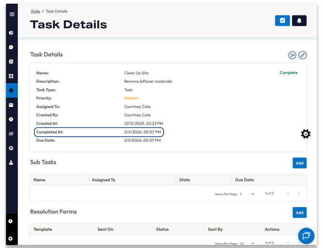Add a new resolution form
The image size is (323, 248).
299,212
